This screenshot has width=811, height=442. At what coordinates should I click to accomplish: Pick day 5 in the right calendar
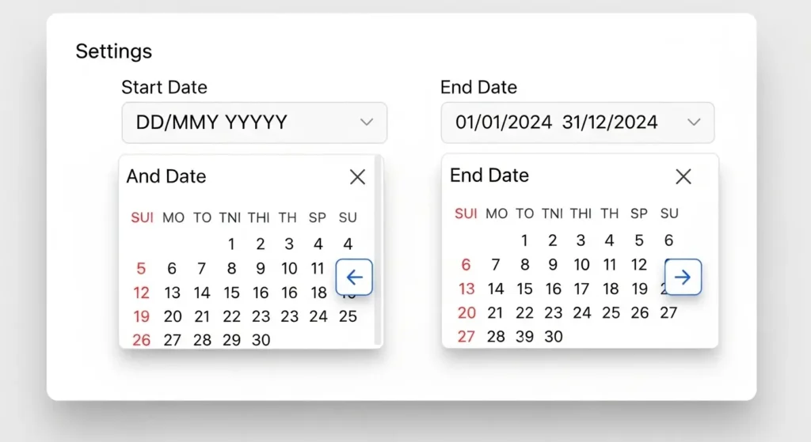click(x=639, y=240)
